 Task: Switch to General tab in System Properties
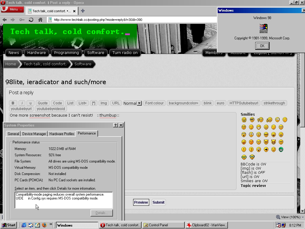click(x=13, y=134)
